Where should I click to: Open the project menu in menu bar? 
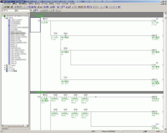pos(7,4)
